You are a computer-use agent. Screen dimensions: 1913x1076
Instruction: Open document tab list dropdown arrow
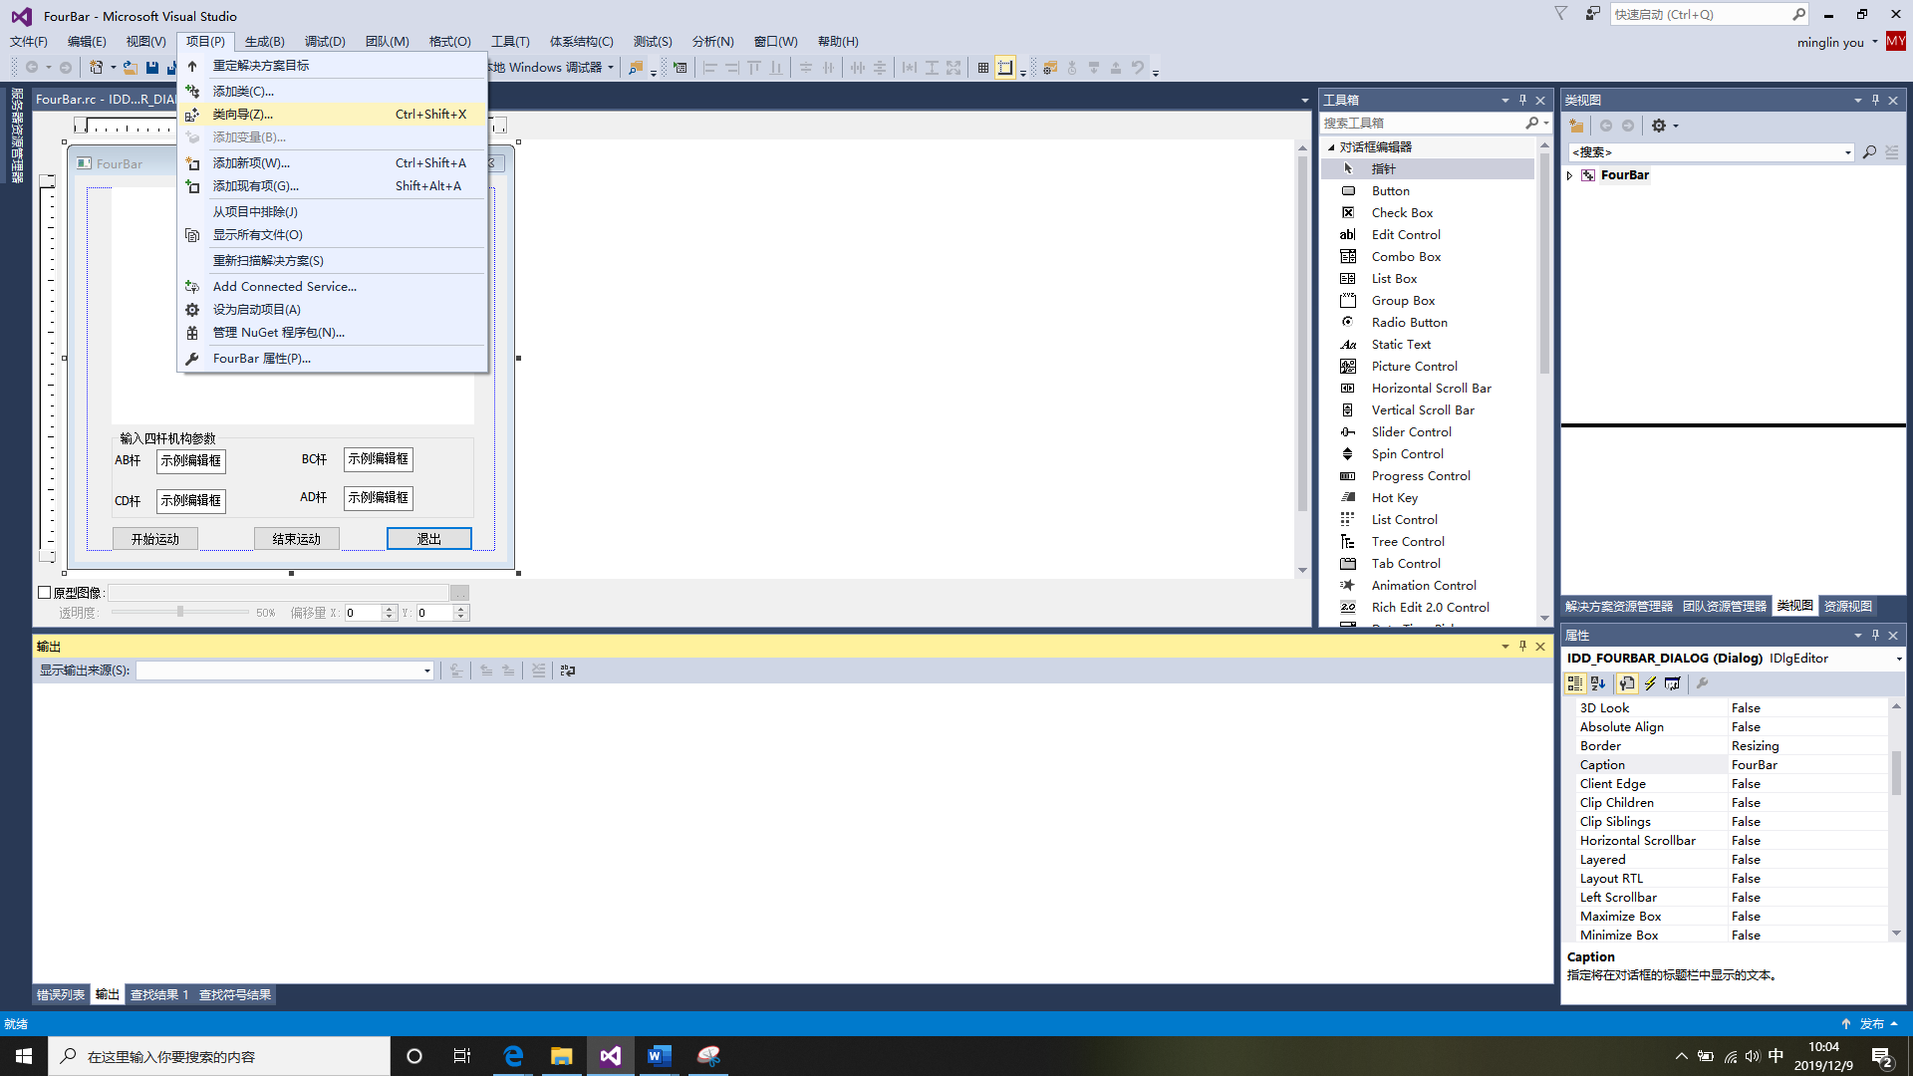(1304, 100)
